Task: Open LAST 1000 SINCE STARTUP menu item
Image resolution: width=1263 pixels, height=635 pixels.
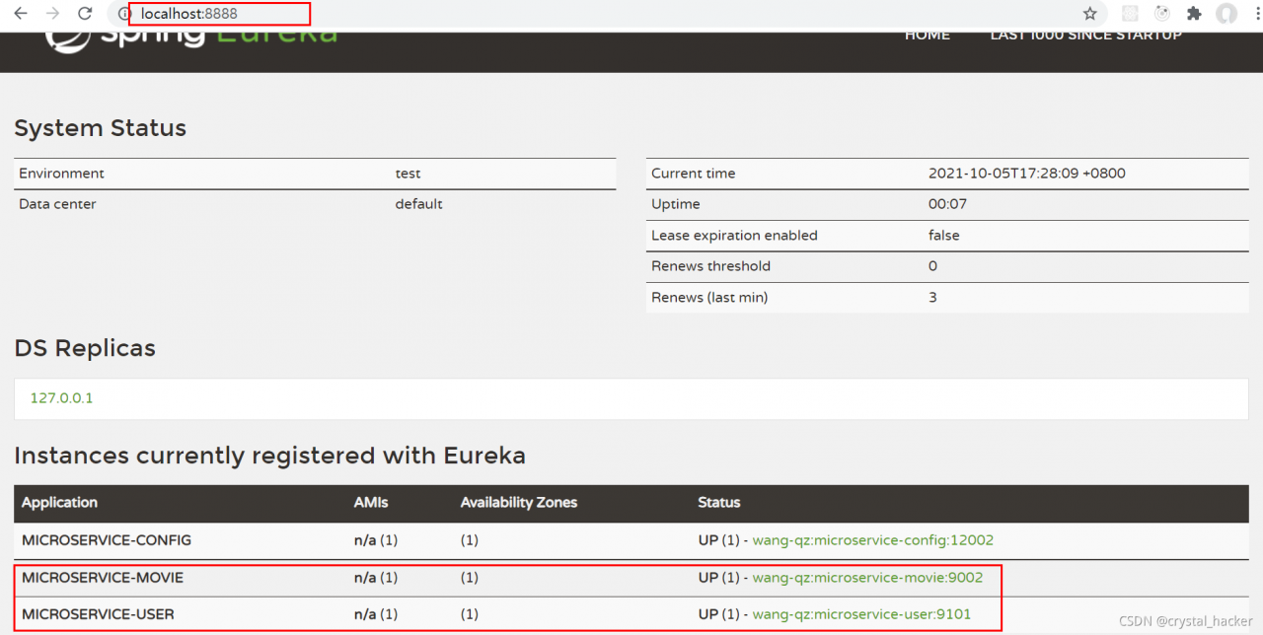Action: click(1085, 35)
